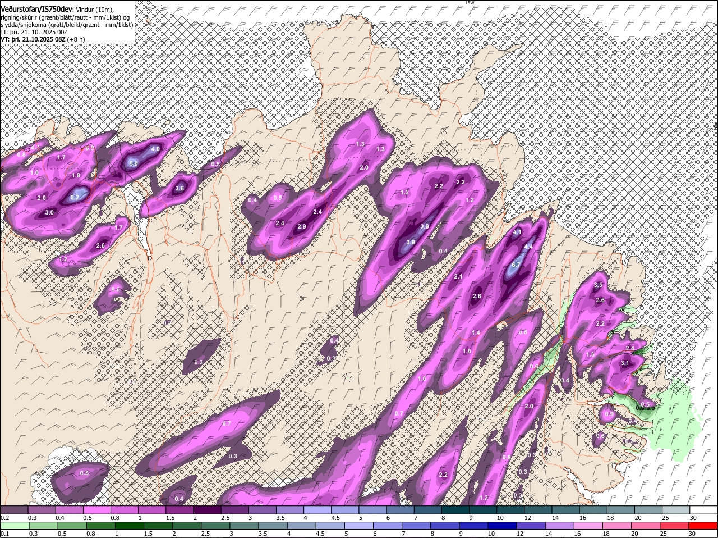Click the 5.2 precipitation value on the map

(x=75, y=198)
